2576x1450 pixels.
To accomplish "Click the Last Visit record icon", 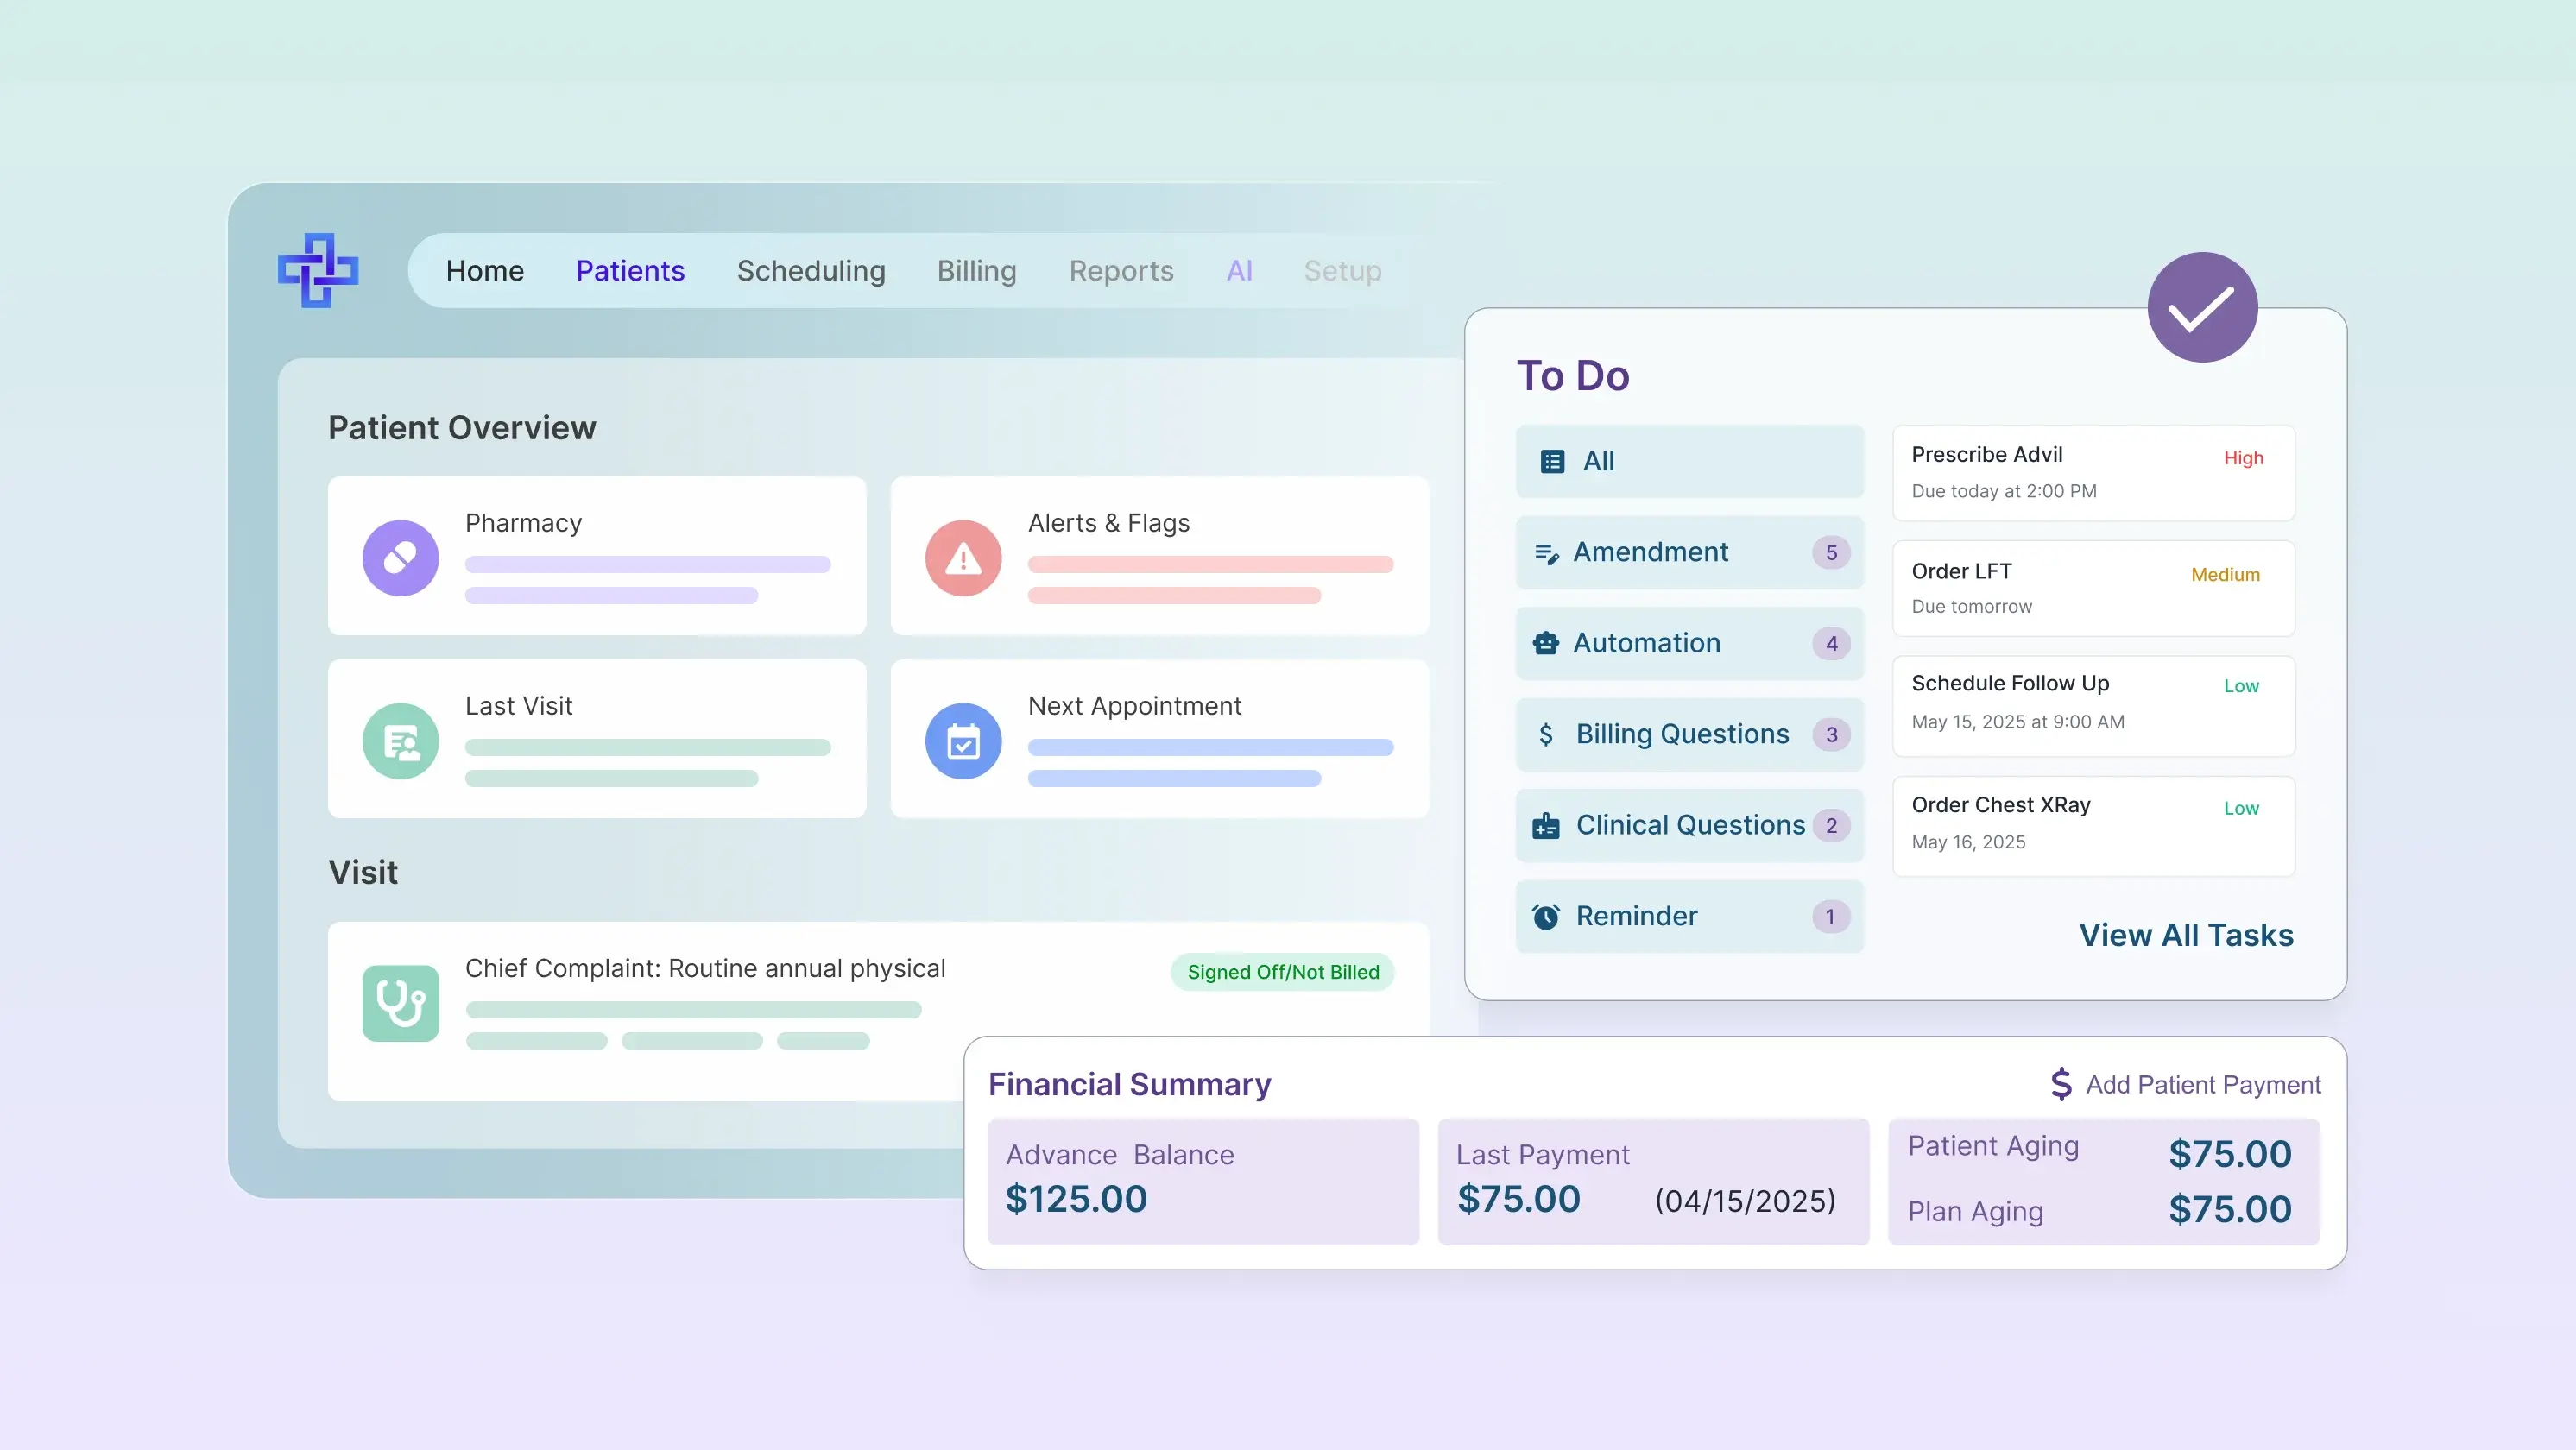I will pyautogui.click(x=400, y=741).
